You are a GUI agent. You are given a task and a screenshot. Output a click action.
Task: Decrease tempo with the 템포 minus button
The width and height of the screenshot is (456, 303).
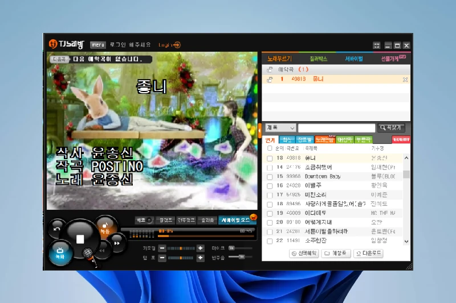162,258
